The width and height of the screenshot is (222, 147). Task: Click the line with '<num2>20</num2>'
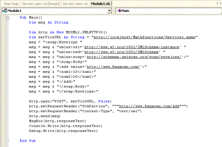pos(62,77)
